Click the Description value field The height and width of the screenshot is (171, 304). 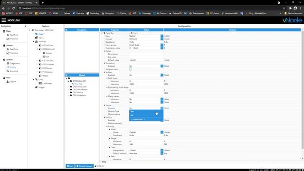[x=146, y=54]
